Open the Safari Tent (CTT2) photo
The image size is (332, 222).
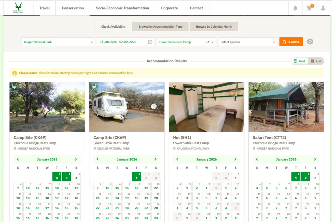pos(286,107)
